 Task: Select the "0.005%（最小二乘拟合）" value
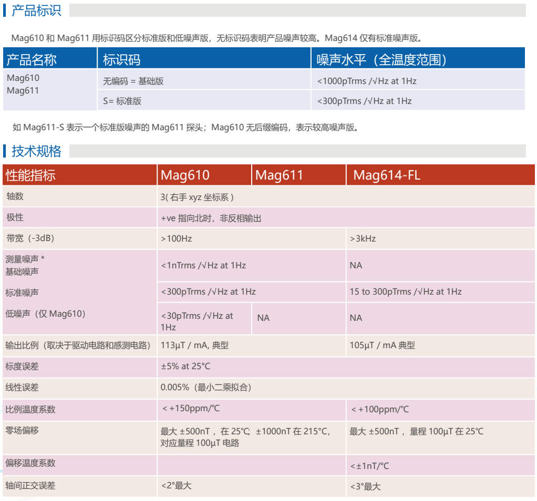click(206, 388)
